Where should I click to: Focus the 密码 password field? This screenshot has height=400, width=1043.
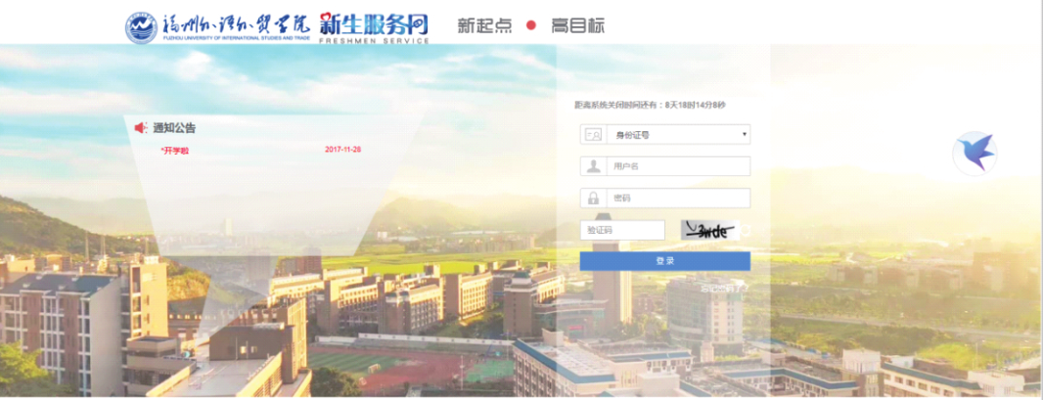(x=678, y=199)
